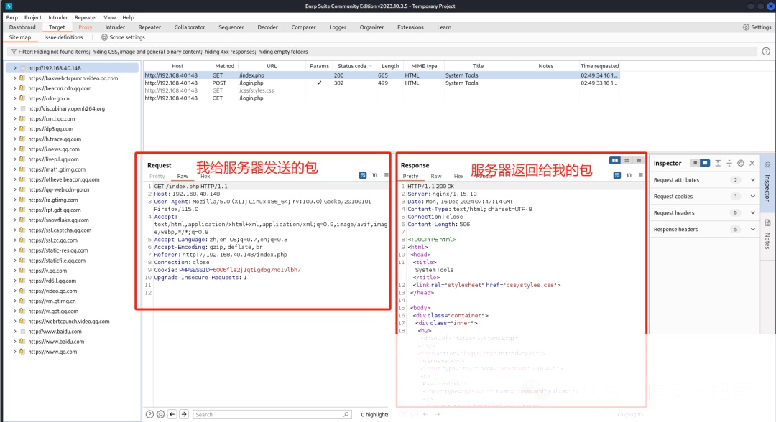Open Settings gear in top-right corner
Image resolution: width=776 pixels, height=422 pixels.
coord(746,27)
